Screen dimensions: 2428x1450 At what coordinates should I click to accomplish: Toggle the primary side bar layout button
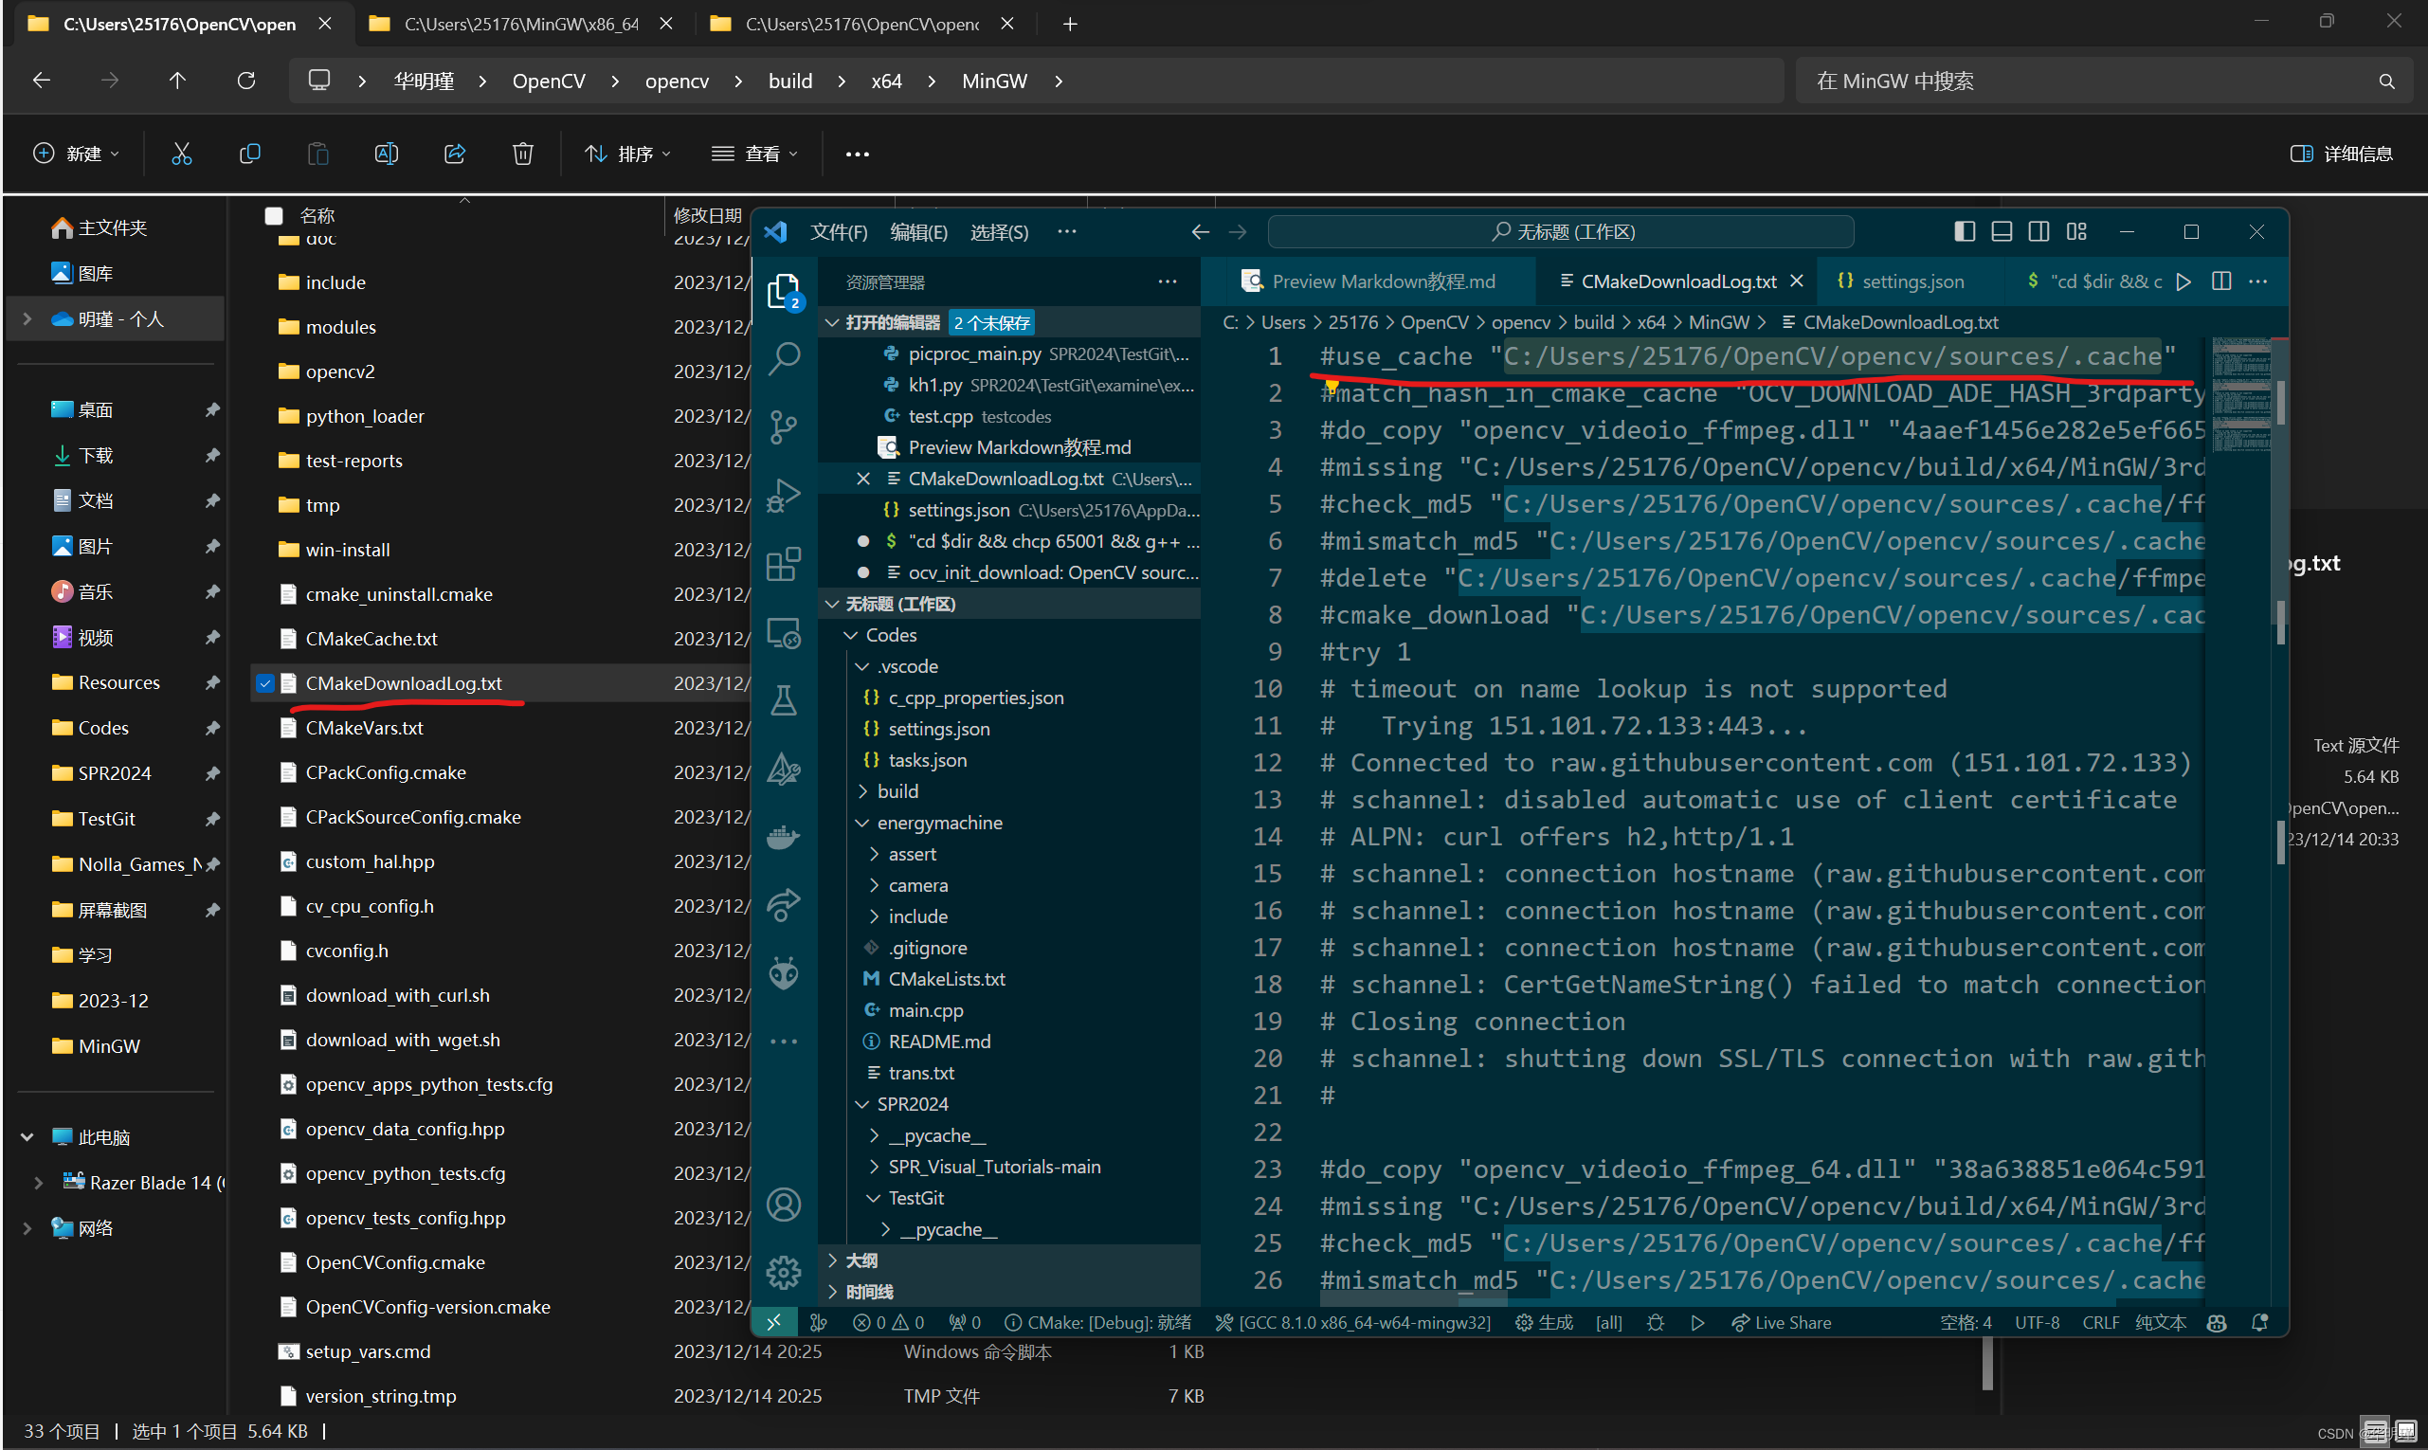(1964, 231)
